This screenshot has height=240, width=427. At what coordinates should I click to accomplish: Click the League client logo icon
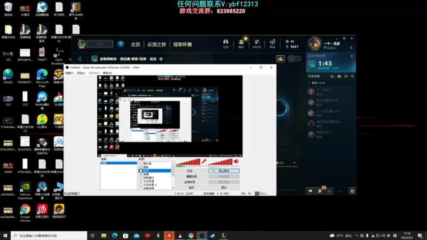[82, 44]
